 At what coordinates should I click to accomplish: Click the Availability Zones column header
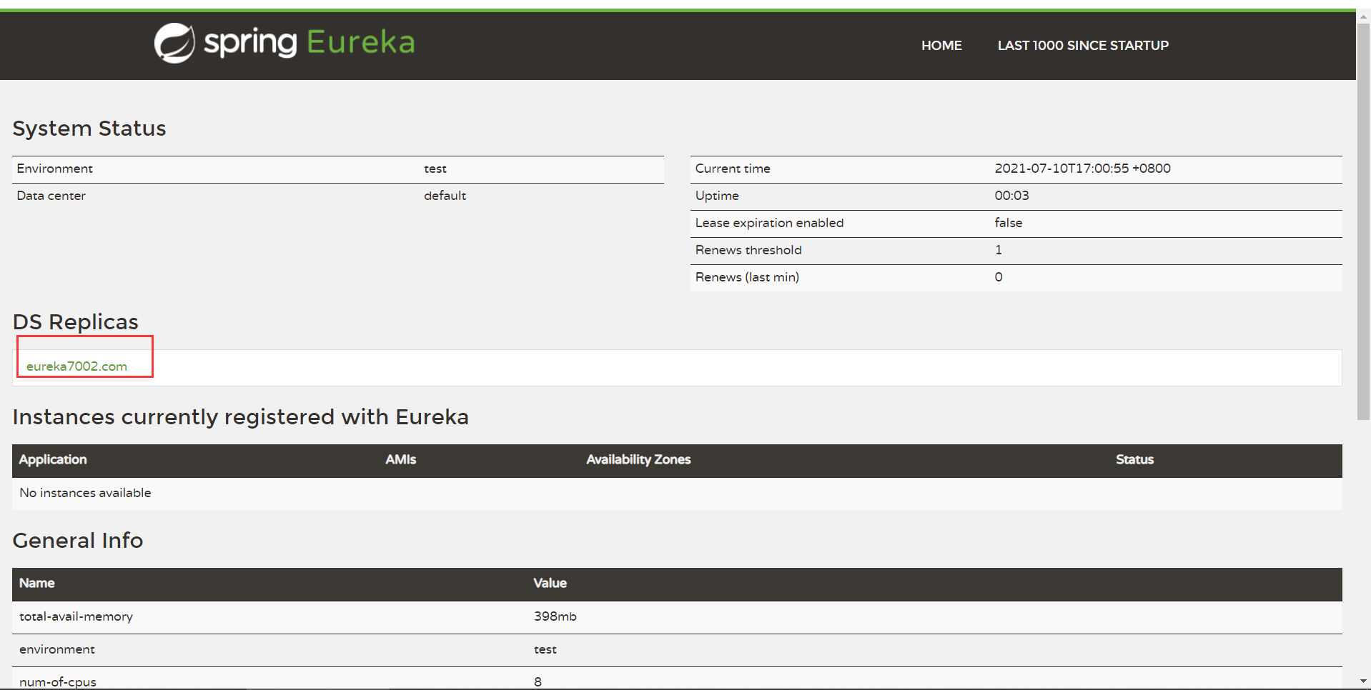pos(638,460)
